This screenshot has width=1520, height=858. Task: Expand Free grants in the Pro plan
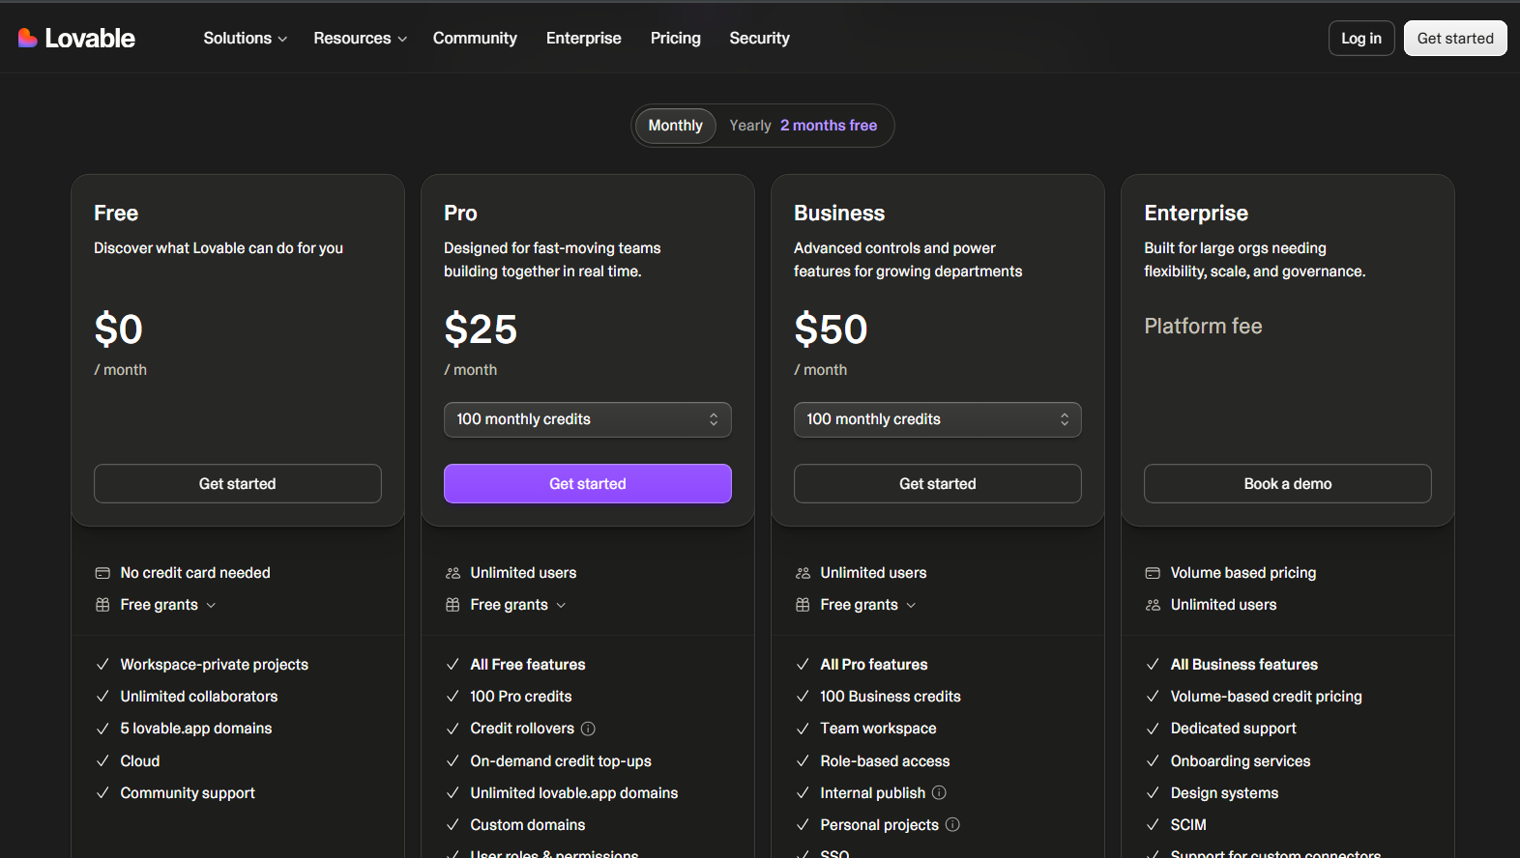[x=518, y=605]
